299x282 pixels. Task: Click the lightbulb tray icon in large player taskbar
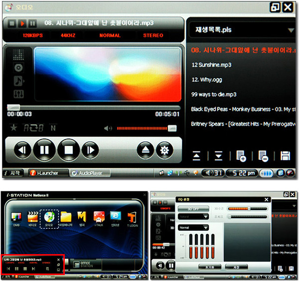[196, 173]
